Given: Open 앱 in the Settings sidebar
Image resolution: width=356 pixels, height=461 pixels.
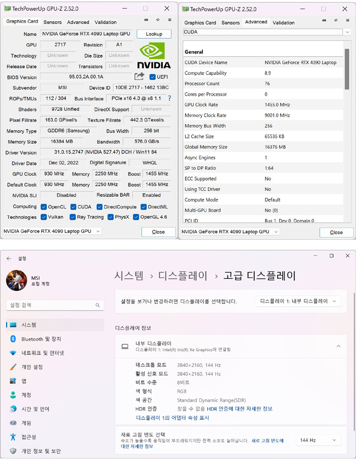Looking at the screenshot, I should 55,381.
